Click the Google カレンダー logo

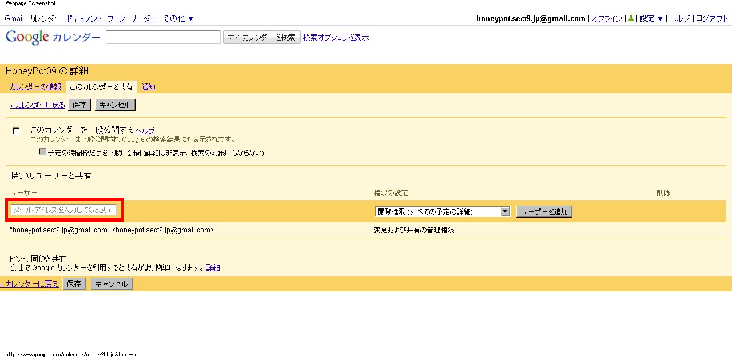53,38
